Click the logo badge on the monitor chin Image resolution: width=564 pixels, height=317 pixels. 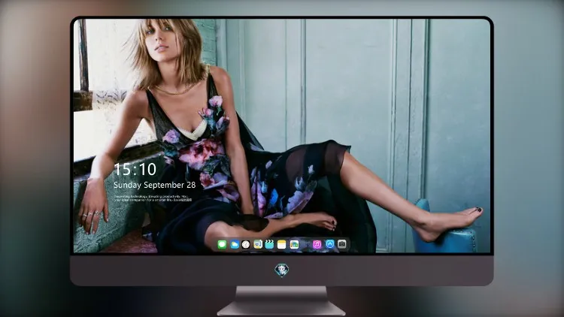pyautogui.click(x=282, y=270)
